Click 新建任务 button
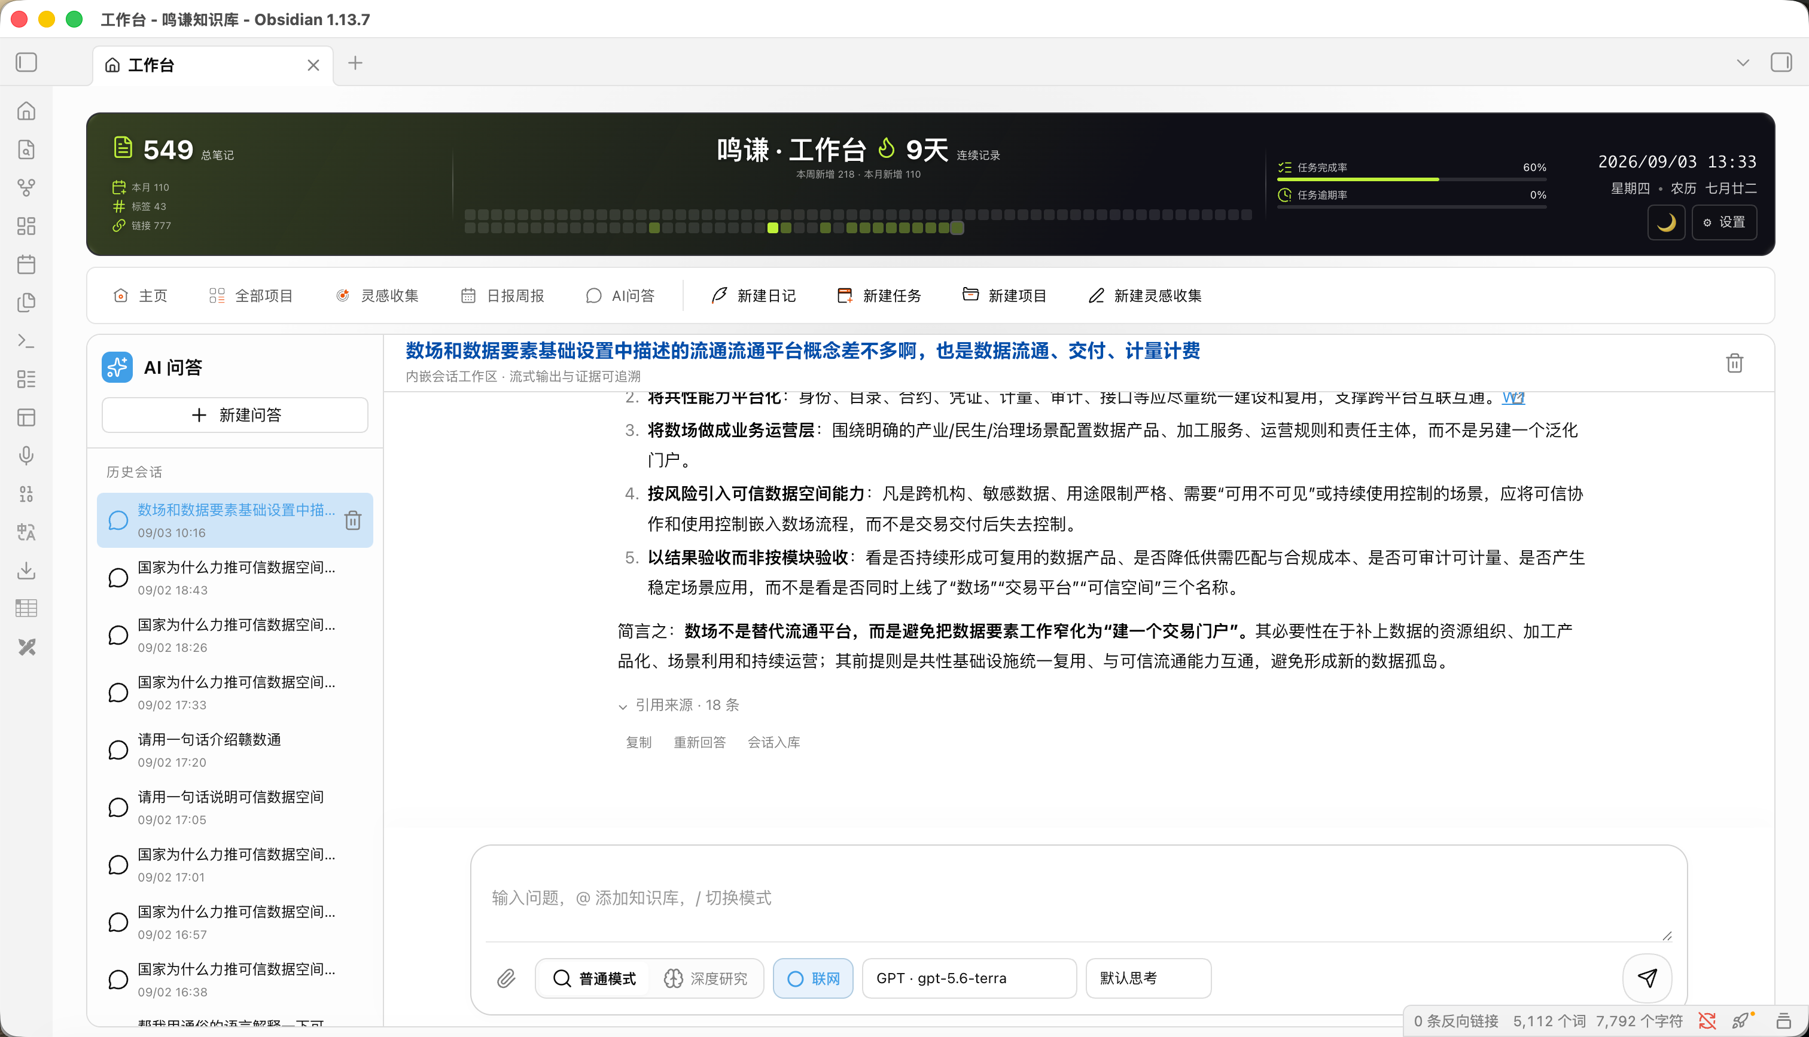Viewport: 1809px width, 1037px height. pos(879,295)
